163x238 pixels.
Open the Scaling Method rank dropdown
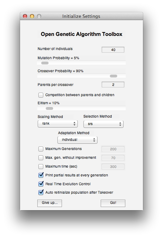tap(58, 124)
